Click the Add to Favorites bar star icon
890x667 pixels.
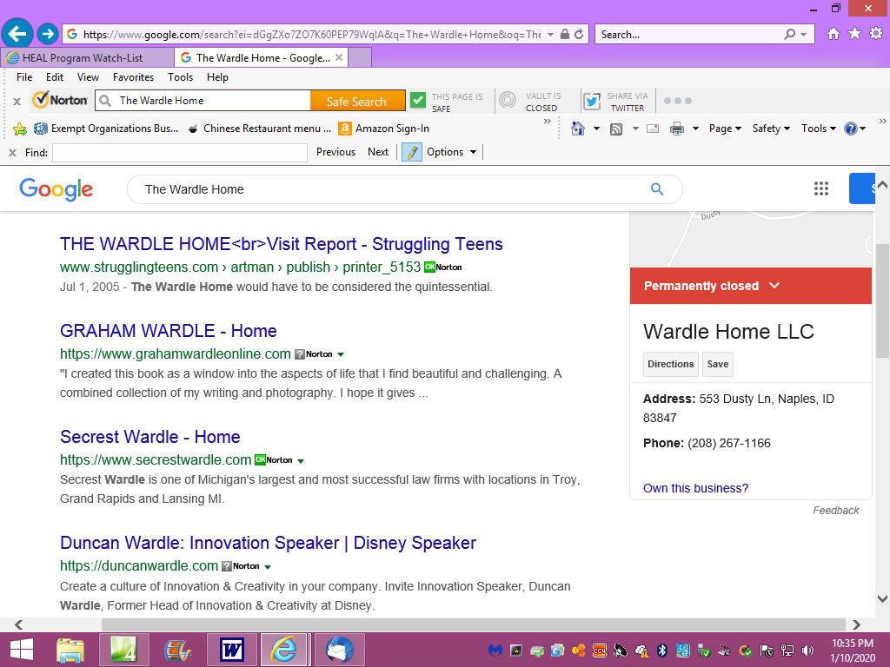tap(20, 129)
